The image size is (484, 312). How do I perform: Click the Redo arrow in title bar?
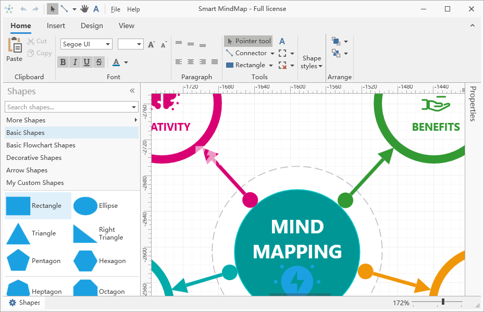[x=35, y=9]
